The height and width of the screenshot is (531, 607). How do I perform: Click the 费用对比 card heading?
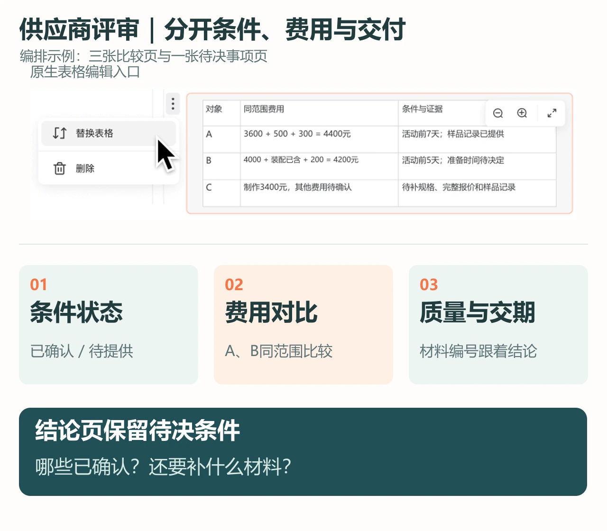[x=271, y=312]
